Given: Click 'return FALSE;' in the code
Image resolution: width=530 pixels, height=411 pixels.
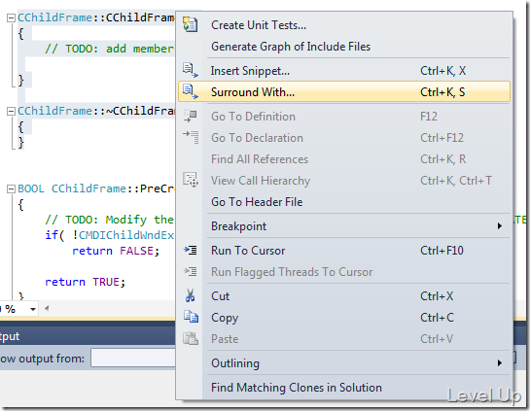Looking at the screenshot, I should [x=116, y=251].
